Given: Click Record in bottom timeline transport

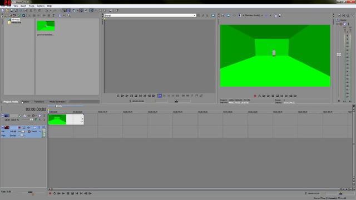Looking at the screenshot, I should tap(50, 193).
